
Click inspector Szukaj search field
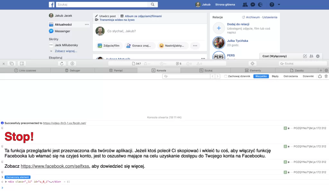coord(303,64)
